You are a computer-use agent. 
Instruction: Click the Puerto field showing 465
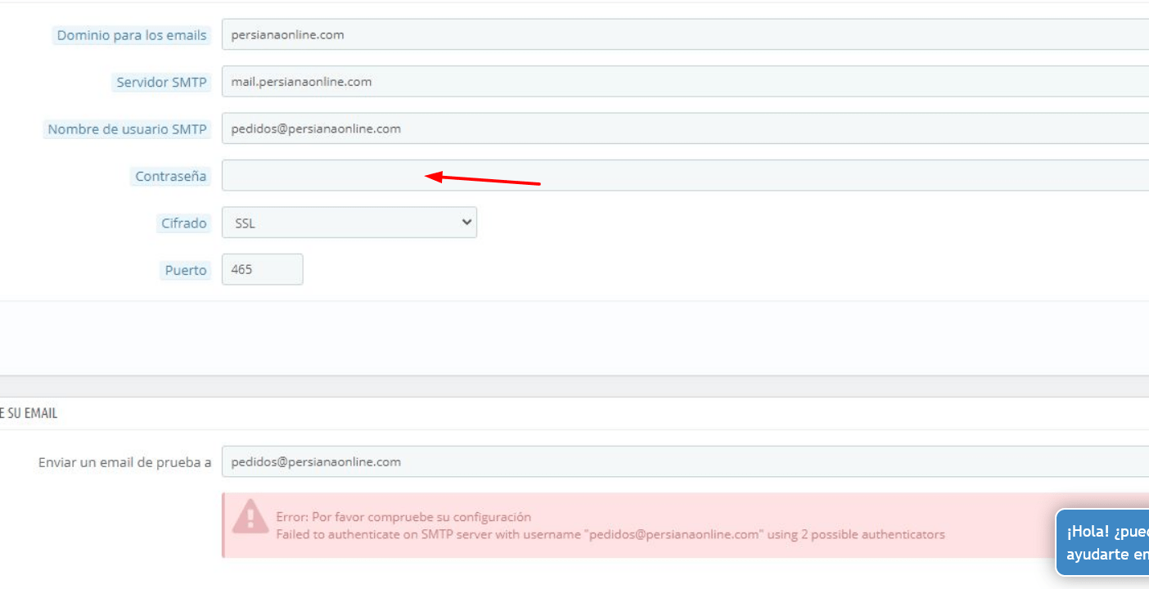coord(263,269)
